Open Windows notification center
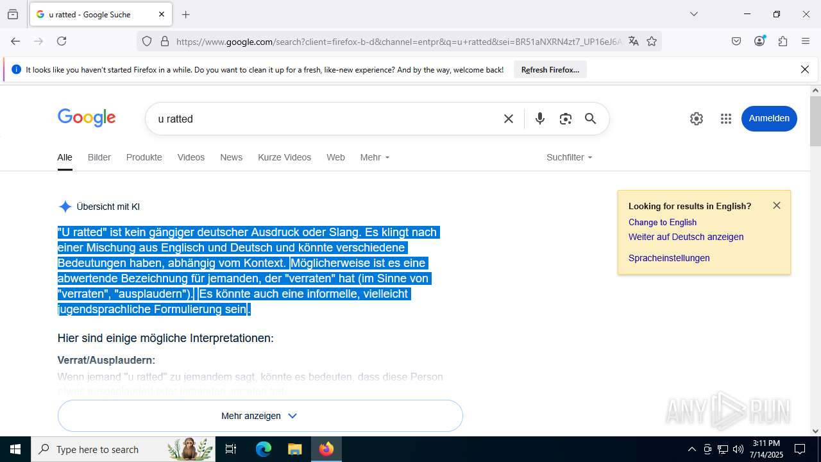 tap(800, 449)
